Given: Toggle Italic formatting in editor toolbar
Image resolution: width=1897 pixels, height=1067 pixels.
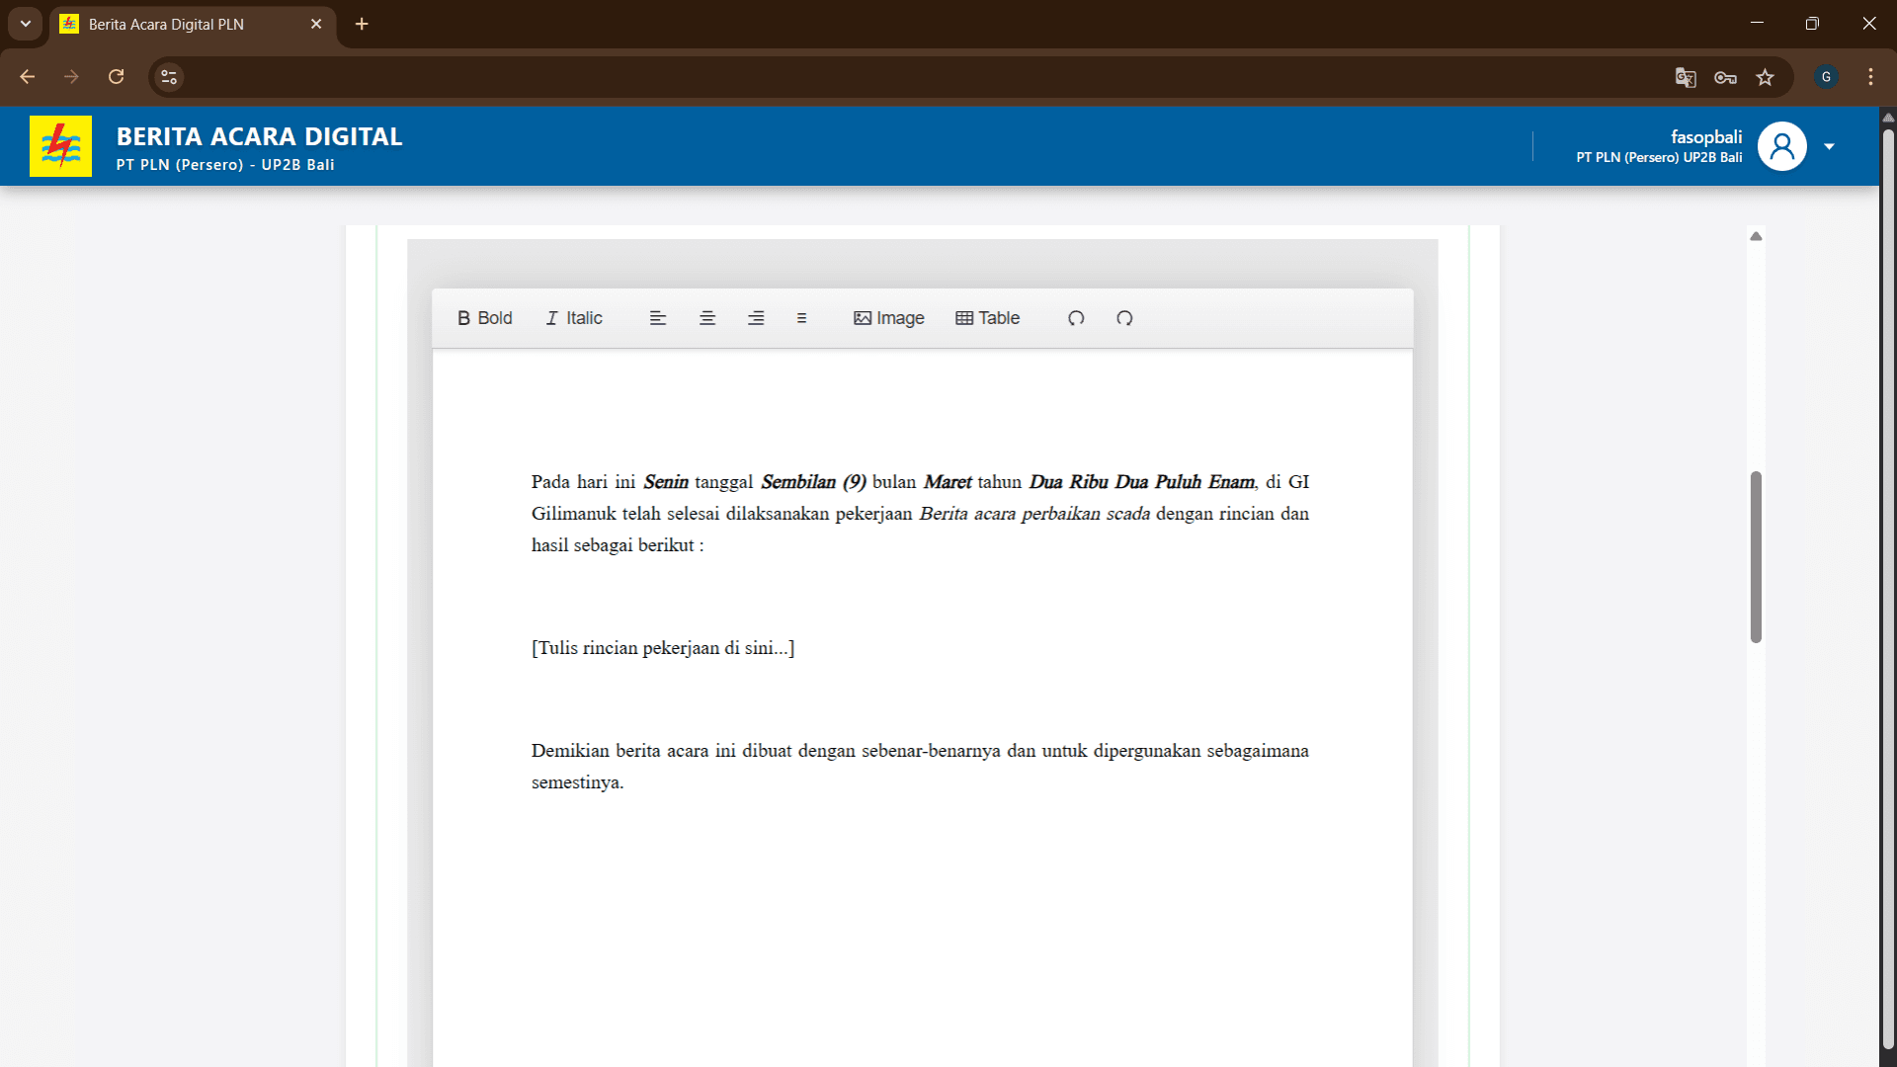Looking at the screenshot, I should coord(574,318).
